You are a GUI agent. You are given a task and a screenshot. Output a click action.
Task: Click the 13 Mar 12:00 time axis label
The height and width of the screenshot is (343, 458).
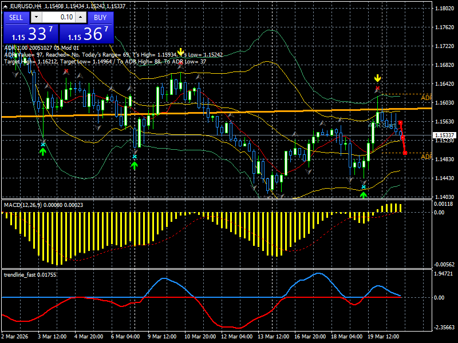(274, 337)
